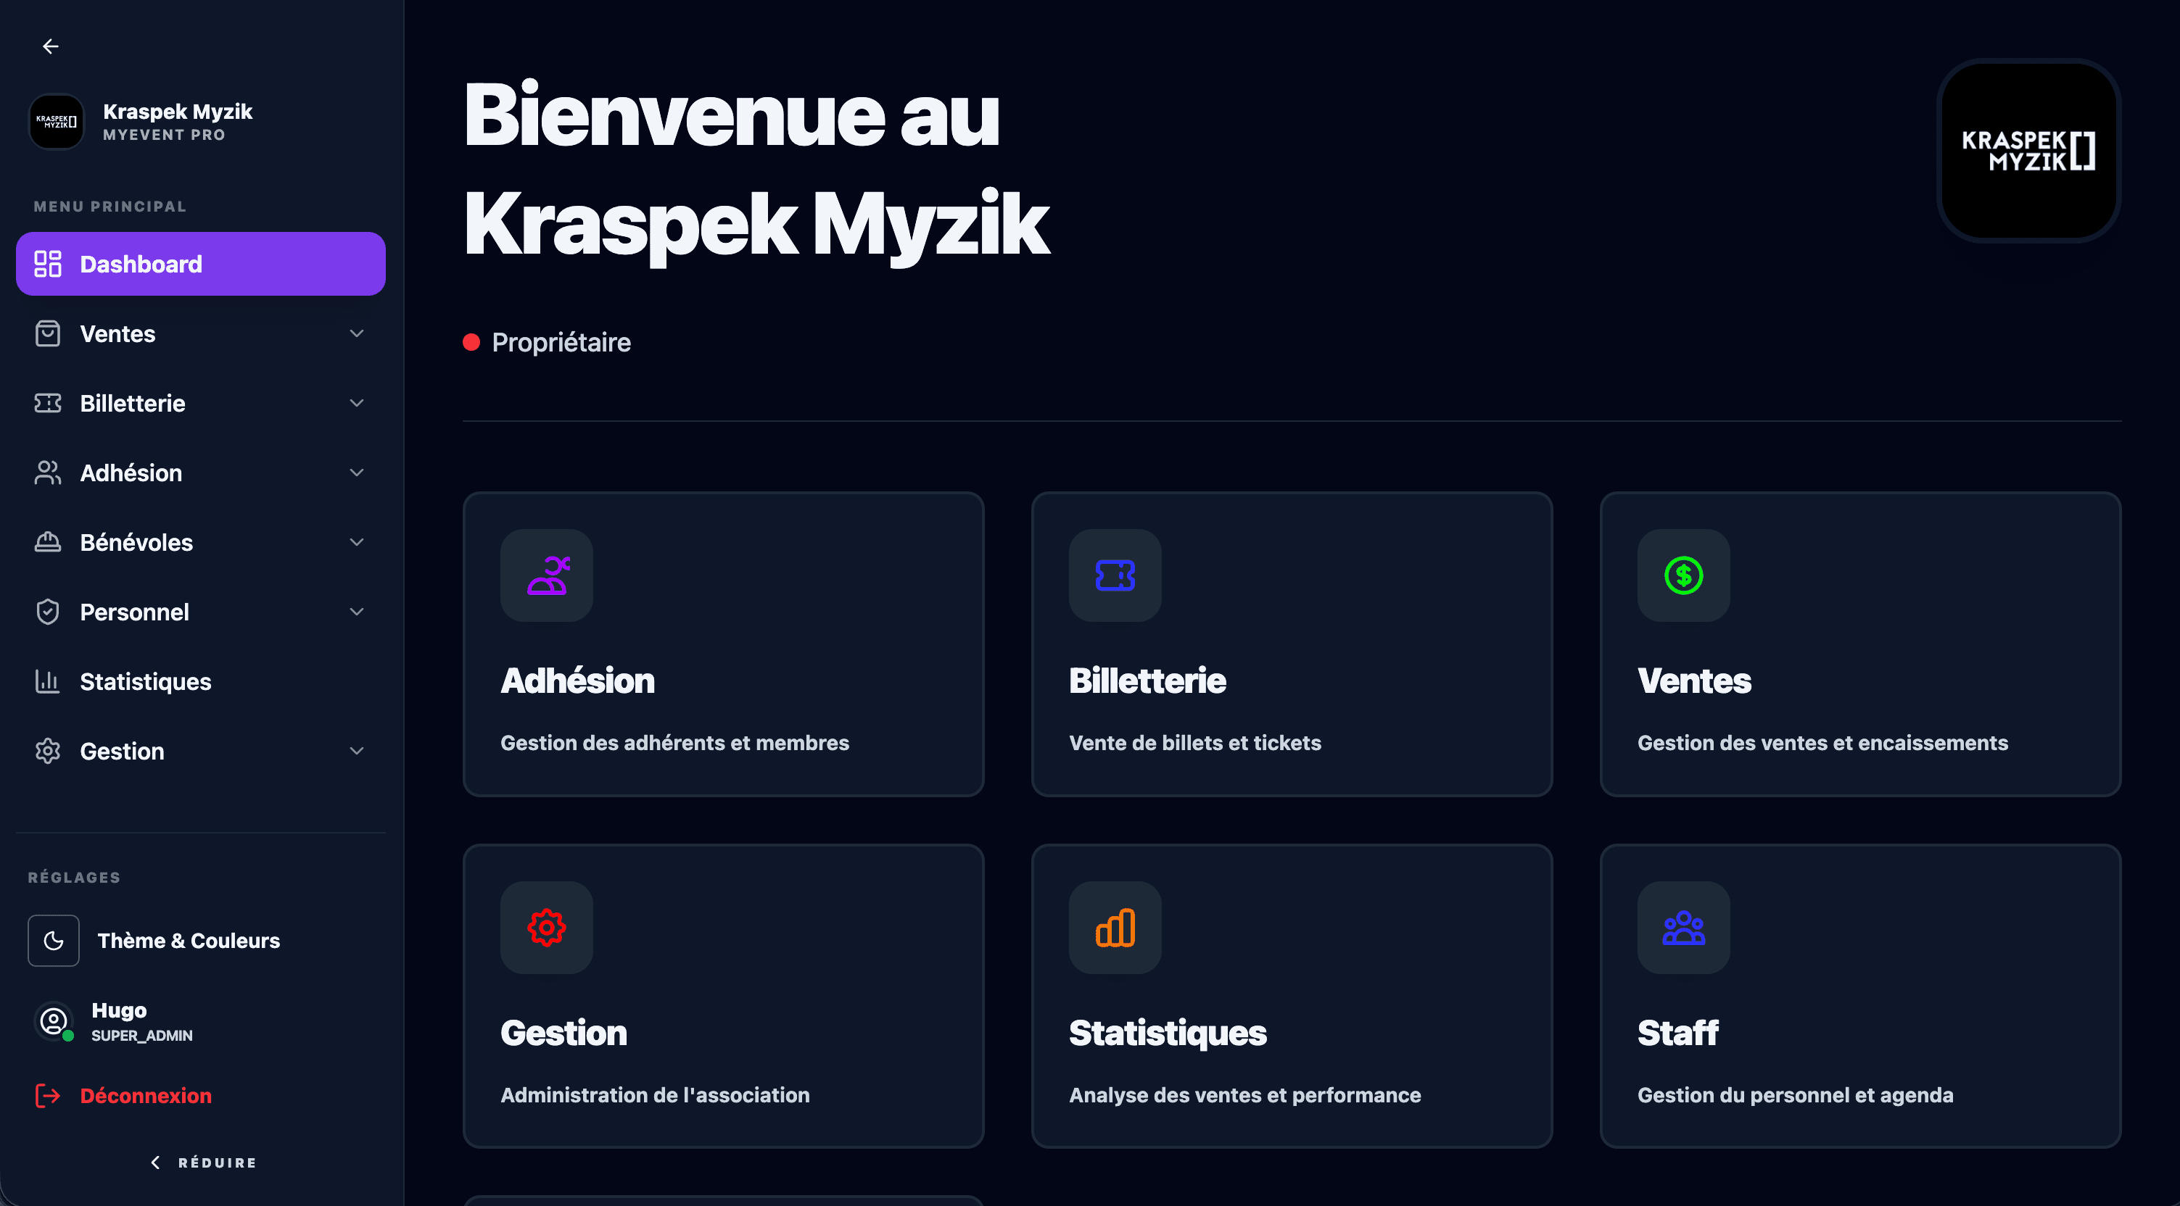
Task: Open the Ventes card title
Action: tap(1693, 680)
